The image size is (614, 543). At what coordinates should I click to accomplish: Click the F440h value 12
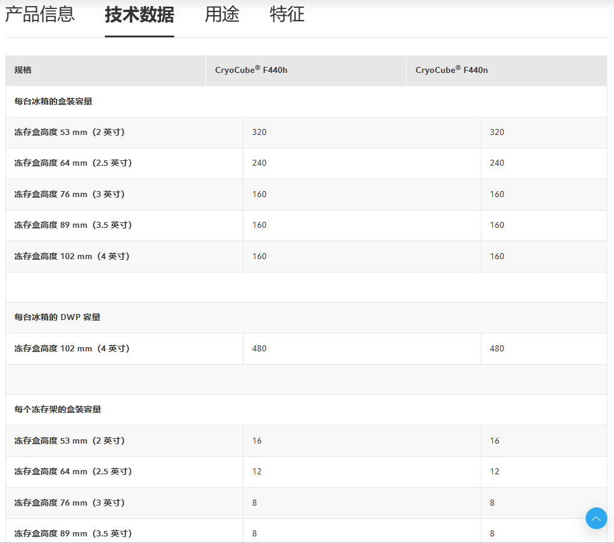(x=257, y=472)
